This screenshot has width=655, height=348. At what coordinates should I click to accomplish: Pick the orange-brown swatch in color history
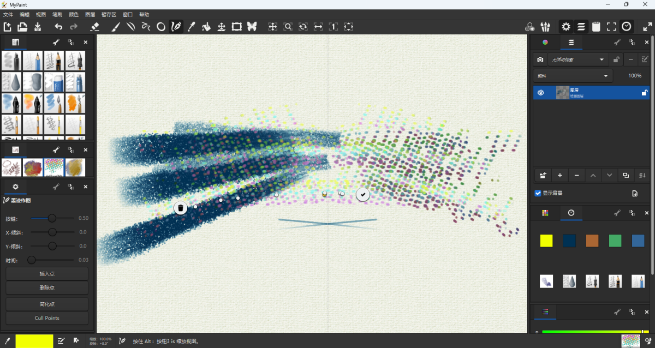point(592,241)
